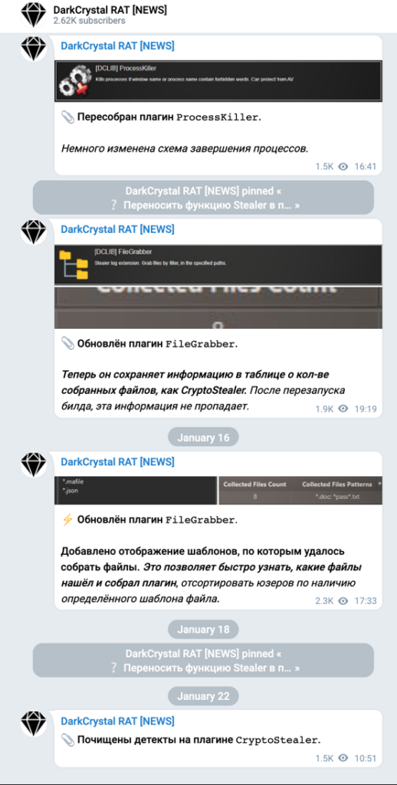
Task: Open the .mafile and .json patterns screenshot
Action: click(x=136, y=490)
